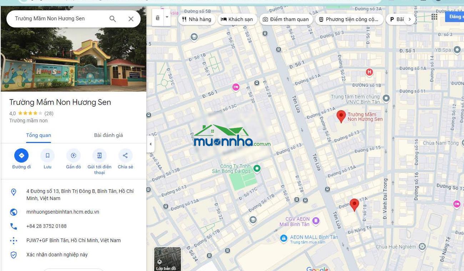Image resolution: width=464 pixels, height=271 pixels.
Task: Click the plus code dots icon
Action: 14,241
